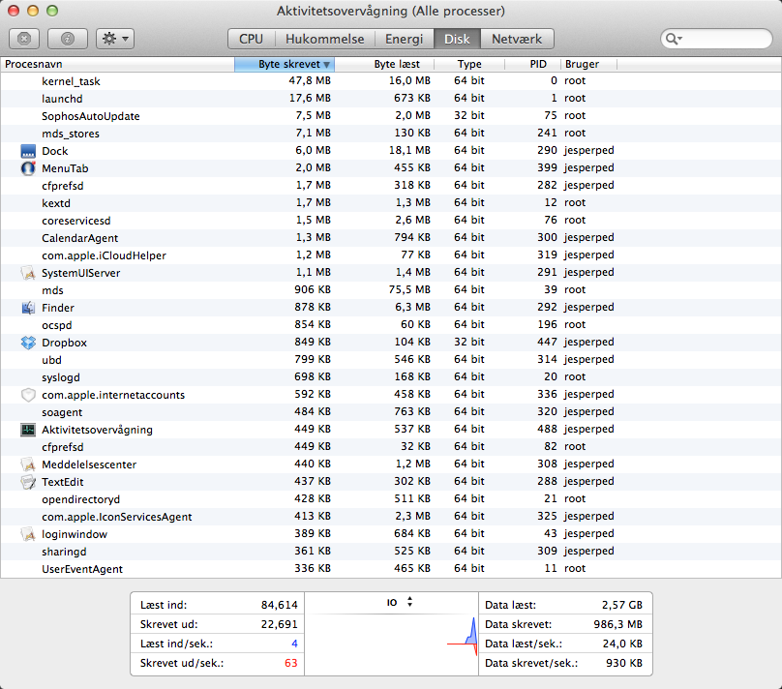Select the cfprefsd row with PID 282
782x689 pixels.
click(x=391, y=186)
